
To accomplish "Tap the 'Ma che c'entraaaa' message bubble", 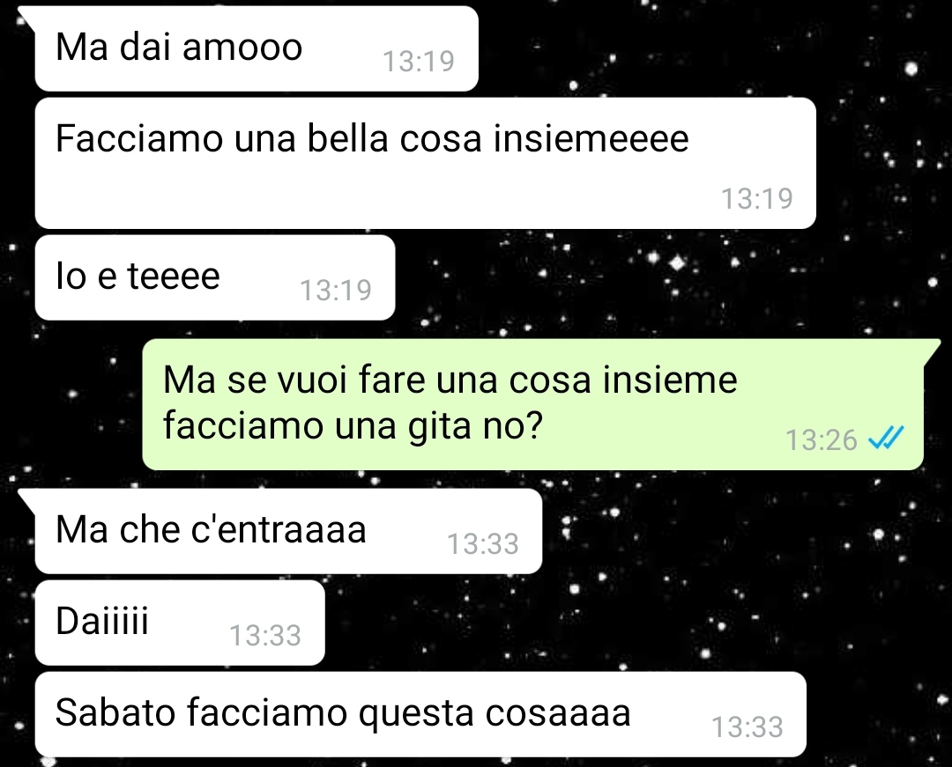I will tap(288, 531).
